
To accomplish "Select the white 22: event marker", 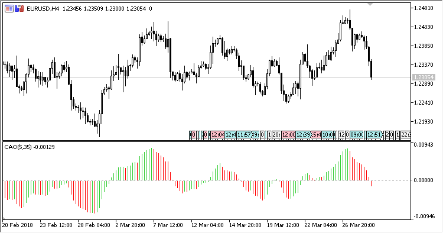I will point(406,135).
